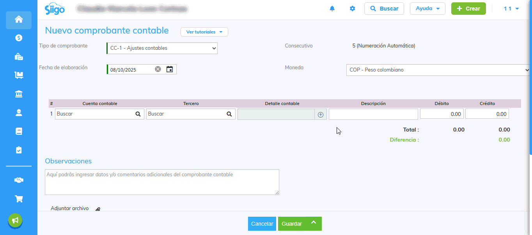Screen dimensions: 532x235
Task: Clear the elaboration date with X icon
Action: click(158, 69)
